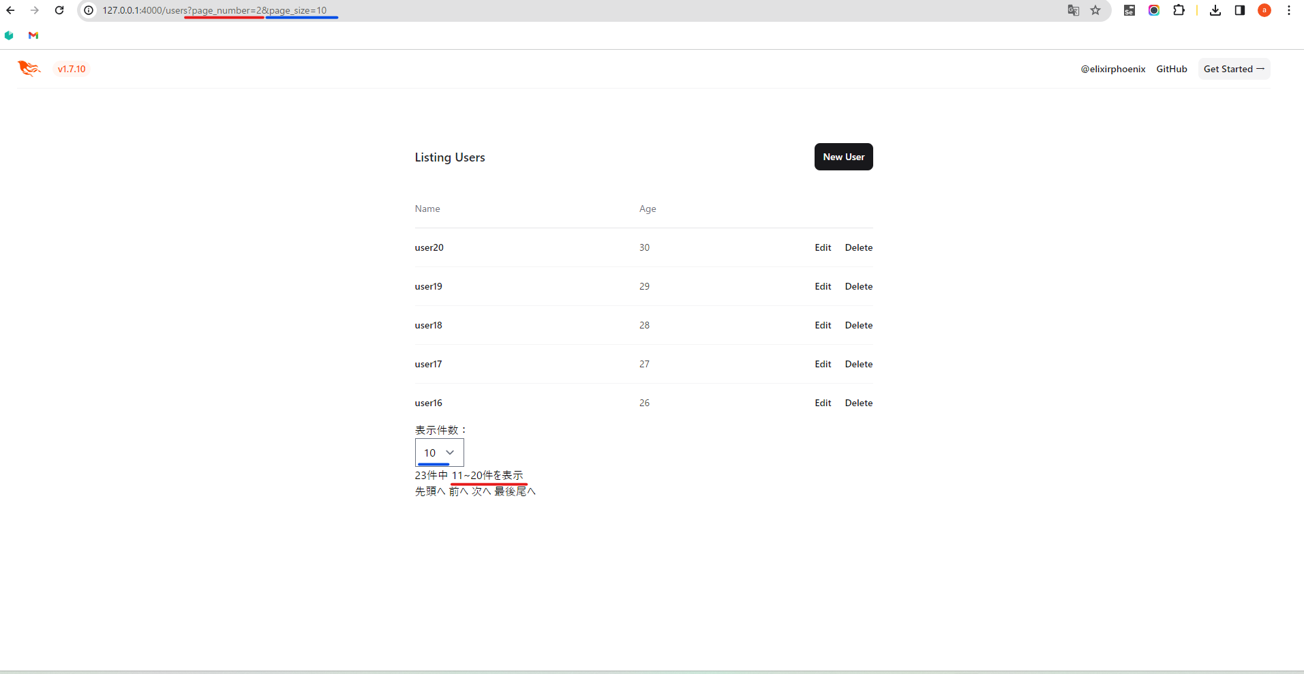The width and height of the screenshot is (1304, 674).
Task: Click the age value 27
Action: [x=644, y=364]
